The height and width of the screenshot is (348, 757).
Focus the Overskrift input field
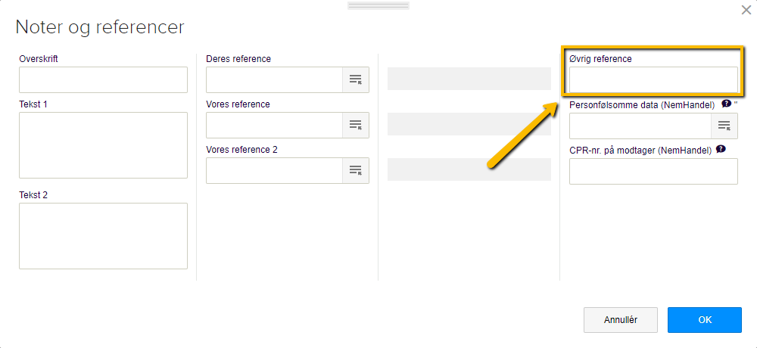[103, 79]
